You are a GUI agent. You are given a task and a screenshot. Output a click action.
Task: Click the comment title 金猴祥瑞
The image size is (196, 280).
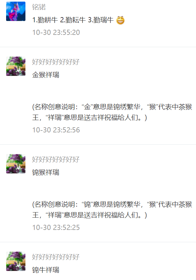point(46,75)
